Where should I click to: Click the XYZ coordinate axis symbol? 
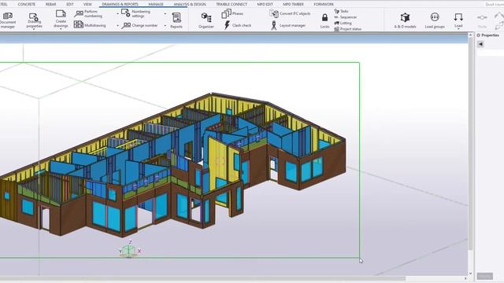point(130,250)
